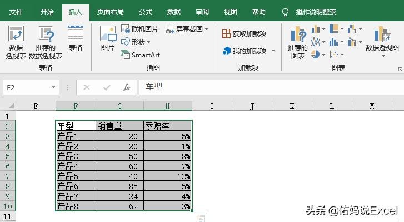The height and width of the screenshot is (222, 404).
Task: Open the Charts group dialog launcher
Action: click(x=400, y=69)
